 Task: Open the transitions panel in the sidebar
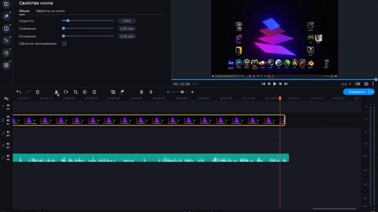tap(6, 28)
